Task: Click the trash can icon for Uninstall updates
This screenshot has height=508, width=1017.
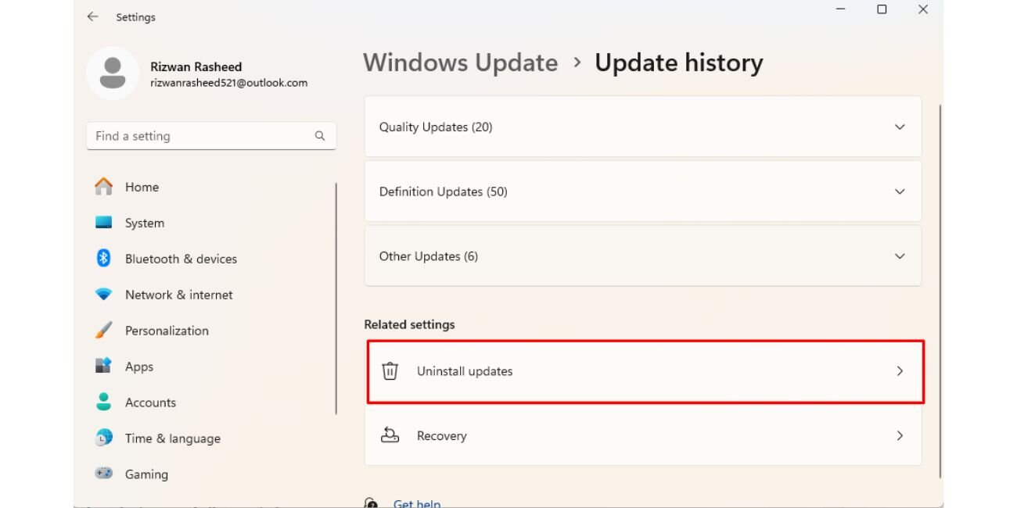Action: coord(390,371)
